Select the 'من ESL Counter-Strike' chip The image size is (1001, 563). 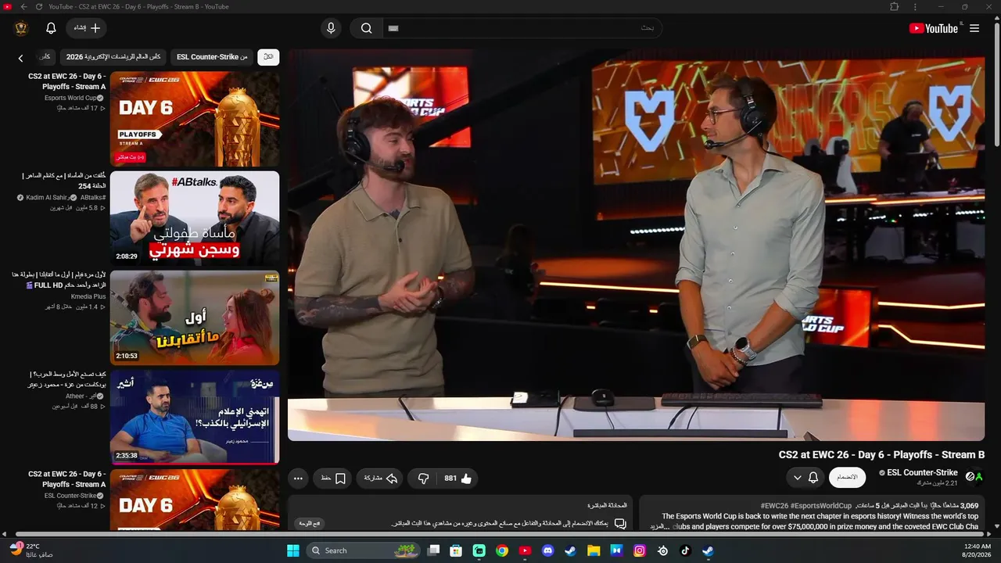click(x=212, y=57)
